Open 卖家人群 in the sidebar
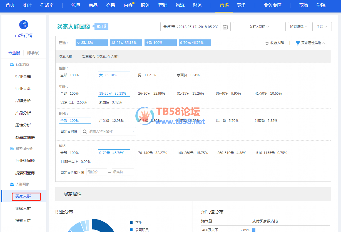Image resolution: width=341 pixels, height=232 pixels. tap(23, 208)
